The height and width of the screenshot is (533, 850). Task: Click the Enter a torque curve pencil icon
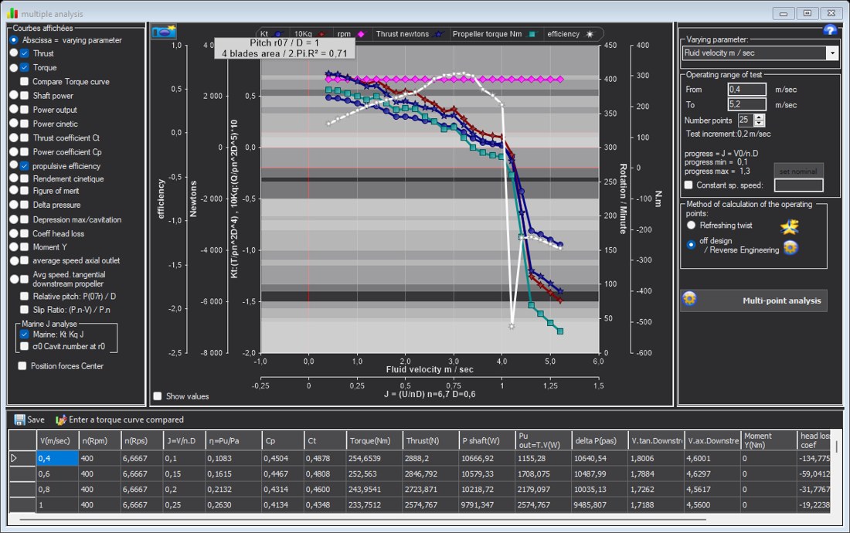pyautogui.click(x=61, y=419)
